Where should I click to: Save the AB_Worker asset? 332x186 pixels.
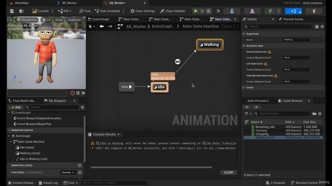[12, 11]
